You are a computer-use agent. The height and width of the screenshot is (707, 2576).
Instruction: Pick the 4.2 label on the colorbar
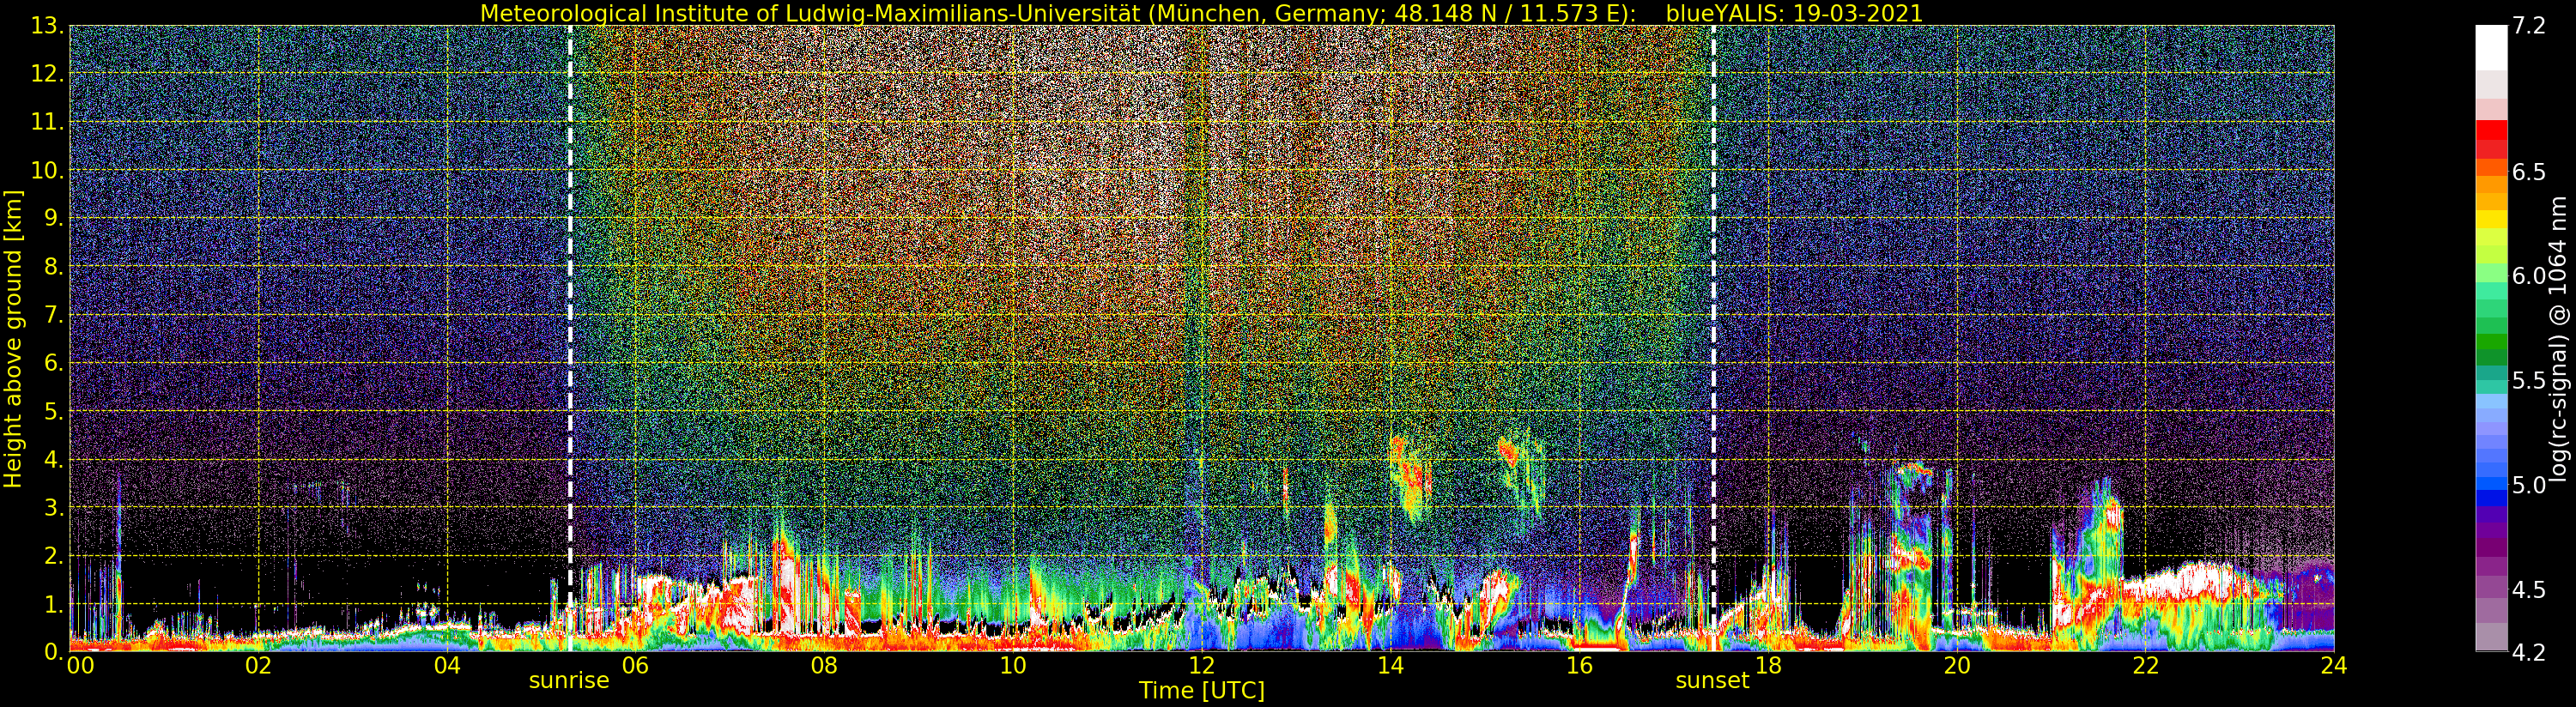2529,652
